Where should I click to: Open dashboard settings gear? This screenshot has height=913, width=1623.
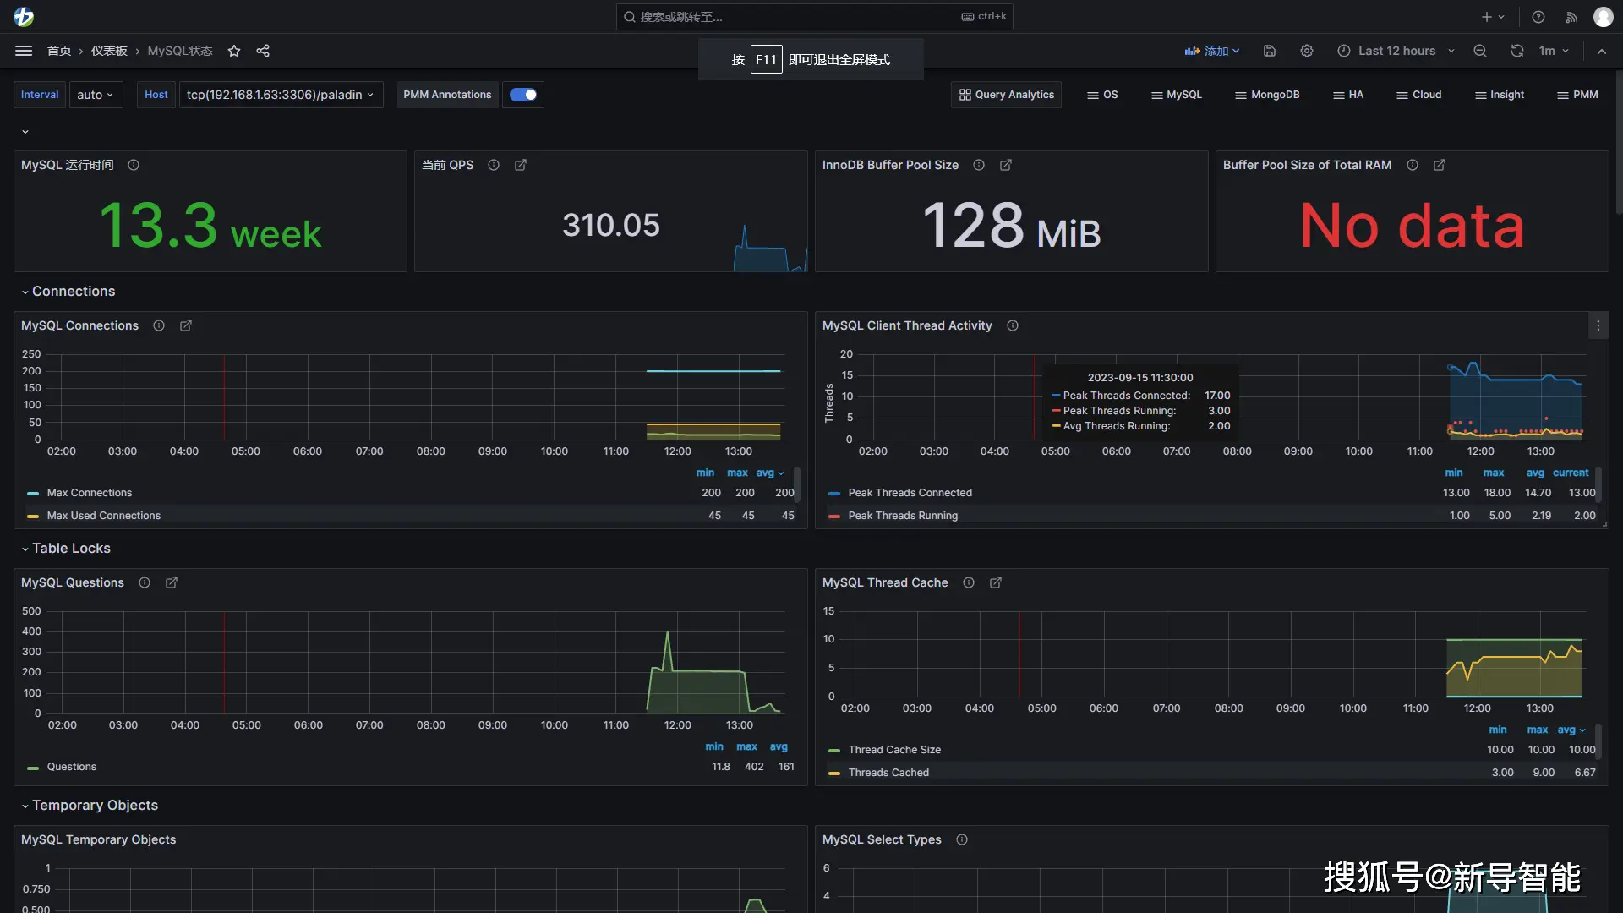coord(1307,51)
